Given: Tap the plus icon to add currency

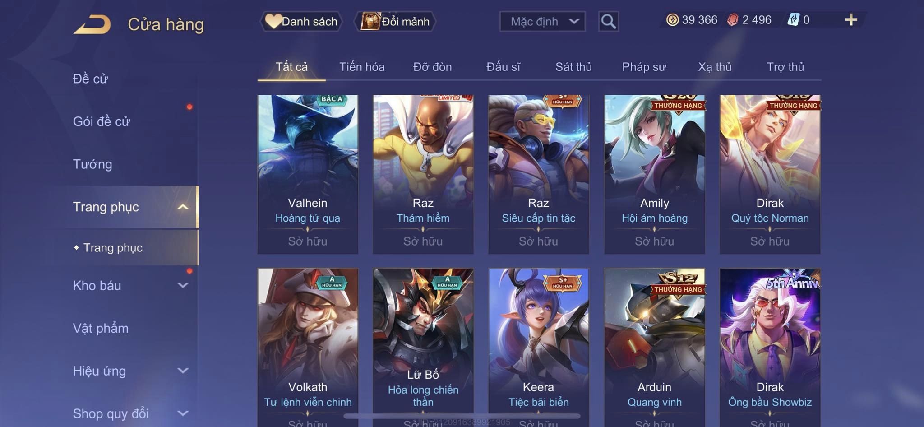Looking at the screenshot, I should [x=851, y=20].
